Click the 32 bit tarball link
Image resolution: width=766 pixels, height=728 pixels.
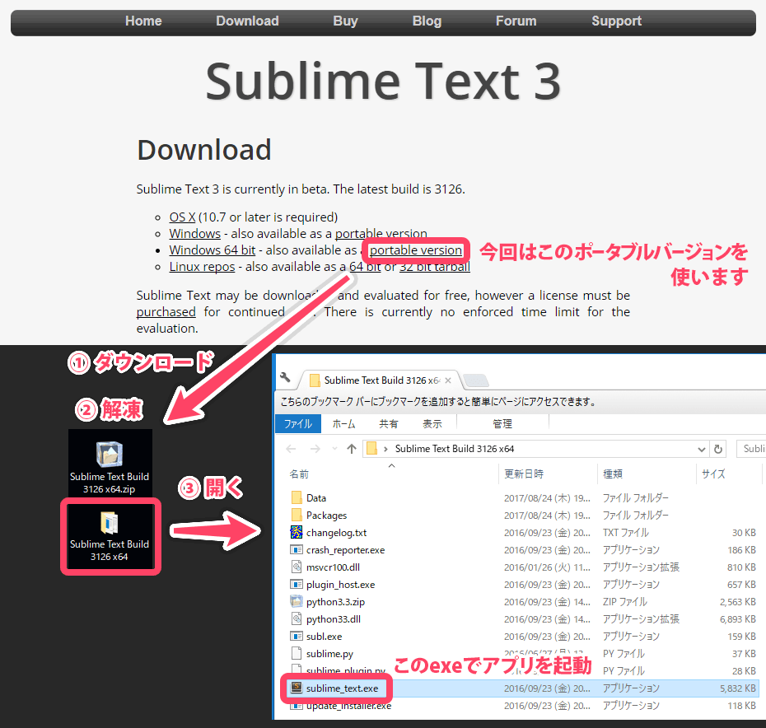point(435,267)
